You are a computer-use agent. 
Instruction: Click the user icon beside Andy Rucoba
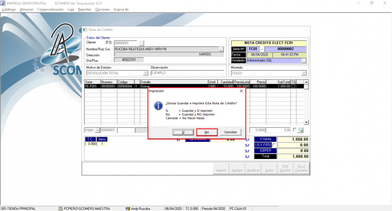(128, 209)
